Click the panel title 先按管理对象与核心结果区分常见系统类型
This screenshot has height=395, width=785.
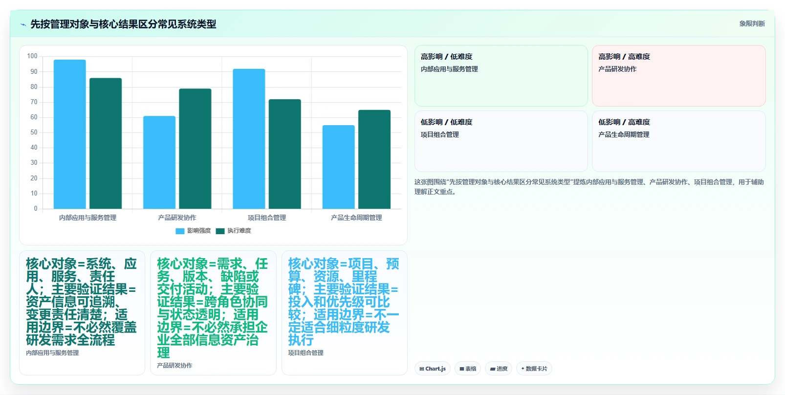[x=123, y=24]
